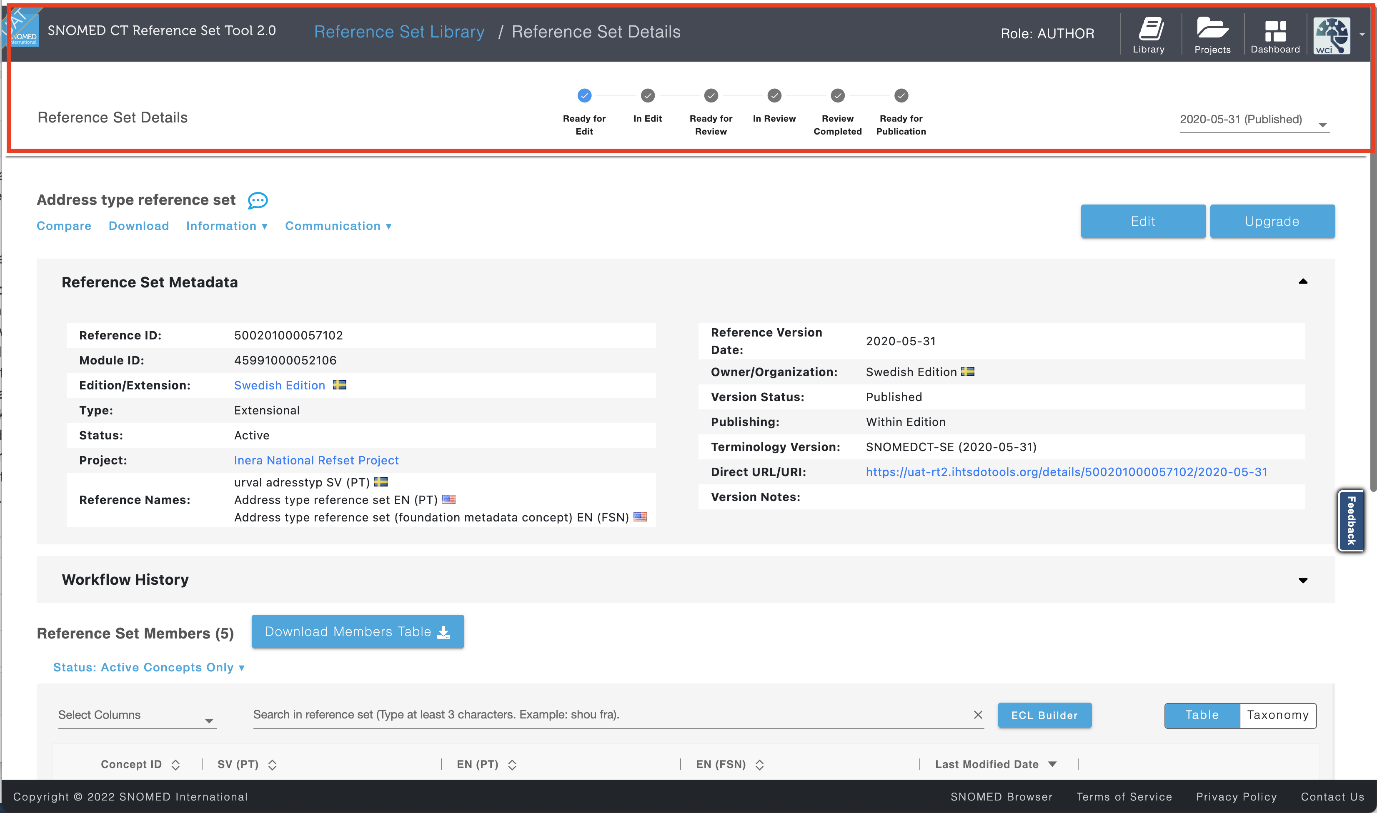Click Download Members Table button
This screenshot has height=813, width=1377.
point(358,632)
